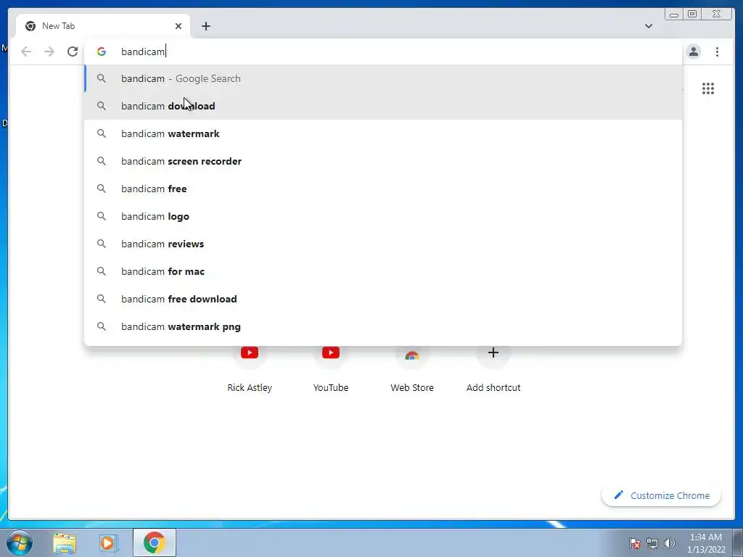Restore down the Chrome window

click(x=691, y=15)
